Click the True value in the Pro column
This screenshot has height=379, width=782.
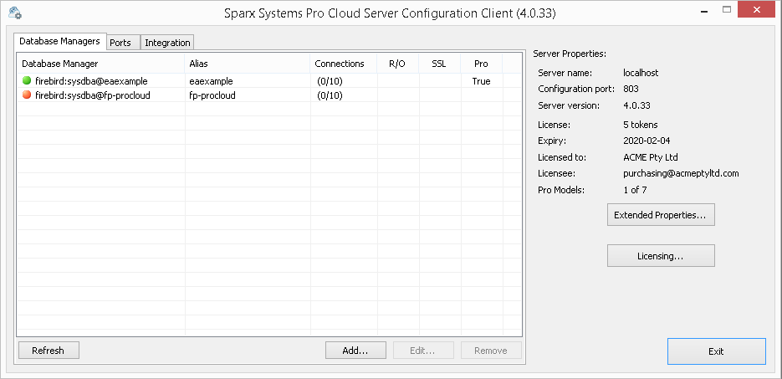481,81
